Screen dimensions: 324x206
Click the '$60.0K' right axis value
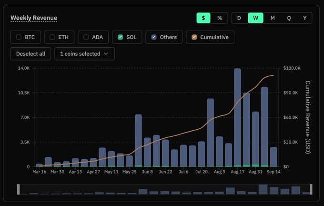(x=291, y=117)
